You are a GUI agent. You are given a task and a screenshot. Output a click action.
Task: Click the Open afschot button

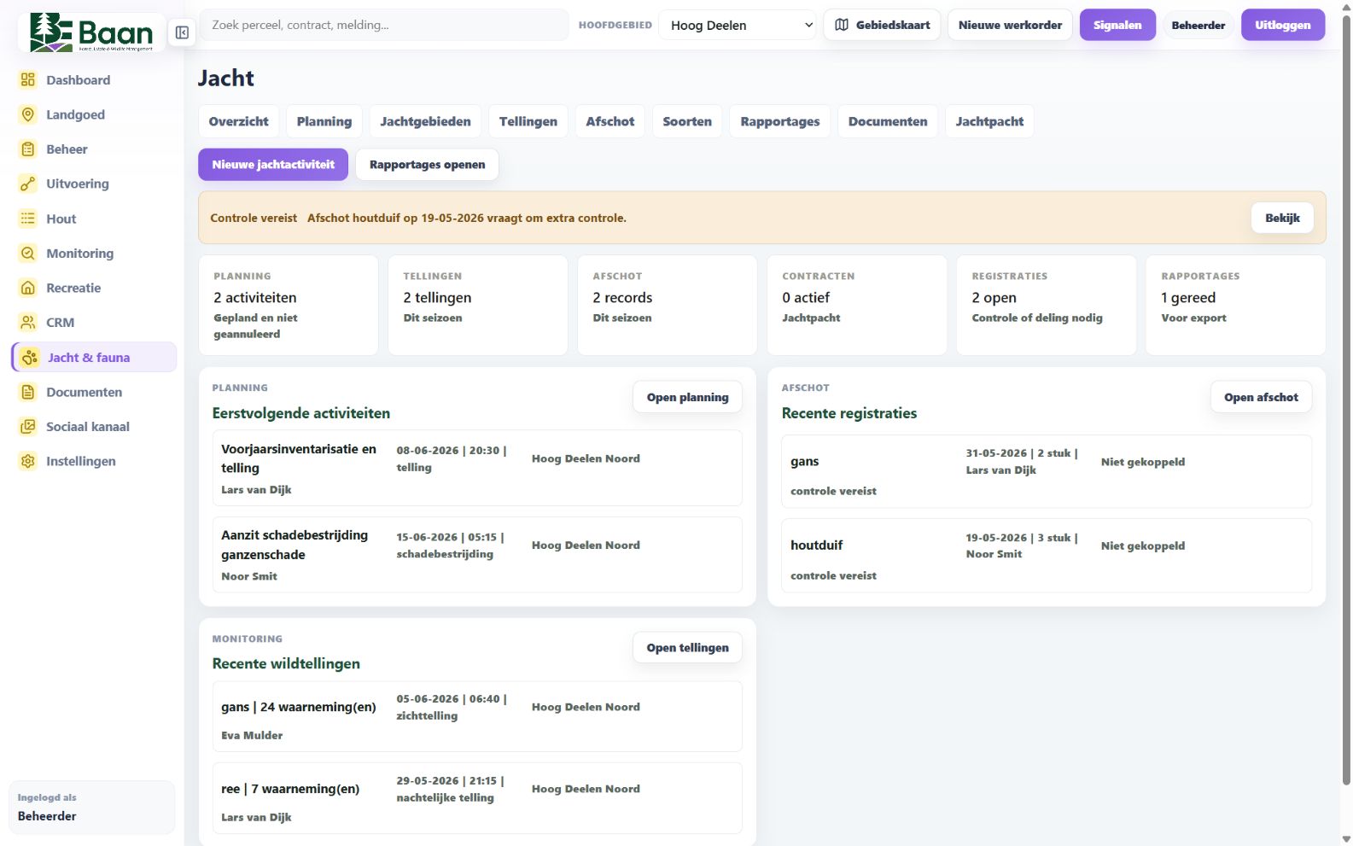(1261, 397)
